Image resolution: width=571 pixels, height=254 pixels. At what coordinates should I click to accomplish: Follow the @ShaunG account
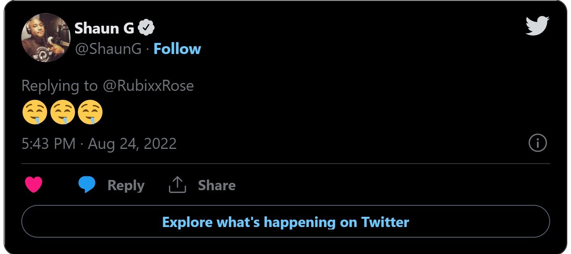click(177, 49)
